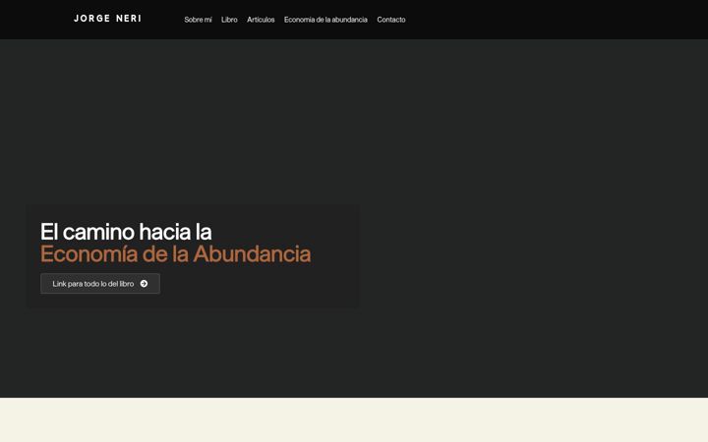Click the heading text El camino hacia la
The height and width of the screenshot is (442, 708).
click(126, 232)
